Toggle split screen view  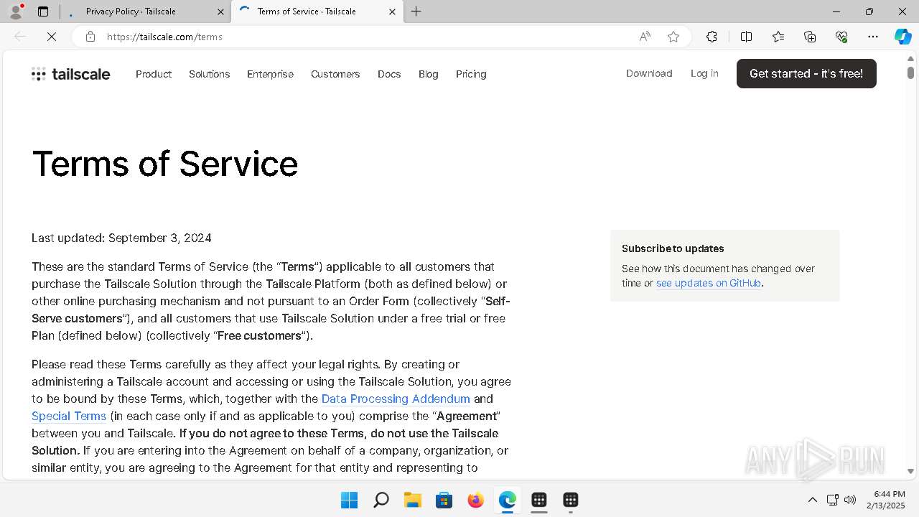click(x=746, y=37)
